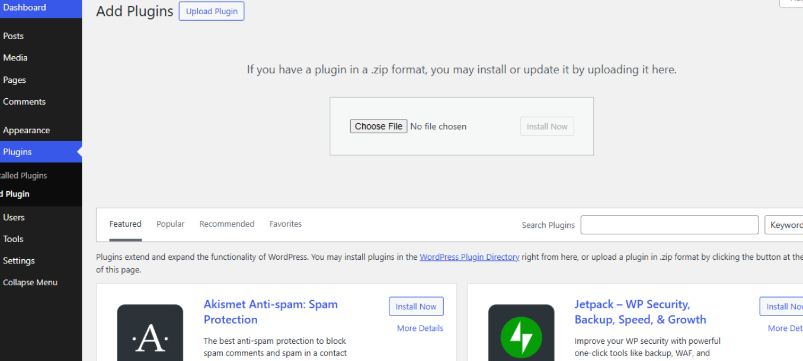
Task: Go to Posts in sidebar
Action: pyautogui.click(x=13, y=36)
